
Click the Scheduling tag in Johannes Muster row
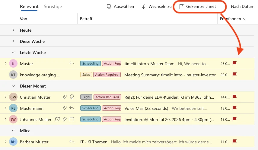(x=90, y=120)
